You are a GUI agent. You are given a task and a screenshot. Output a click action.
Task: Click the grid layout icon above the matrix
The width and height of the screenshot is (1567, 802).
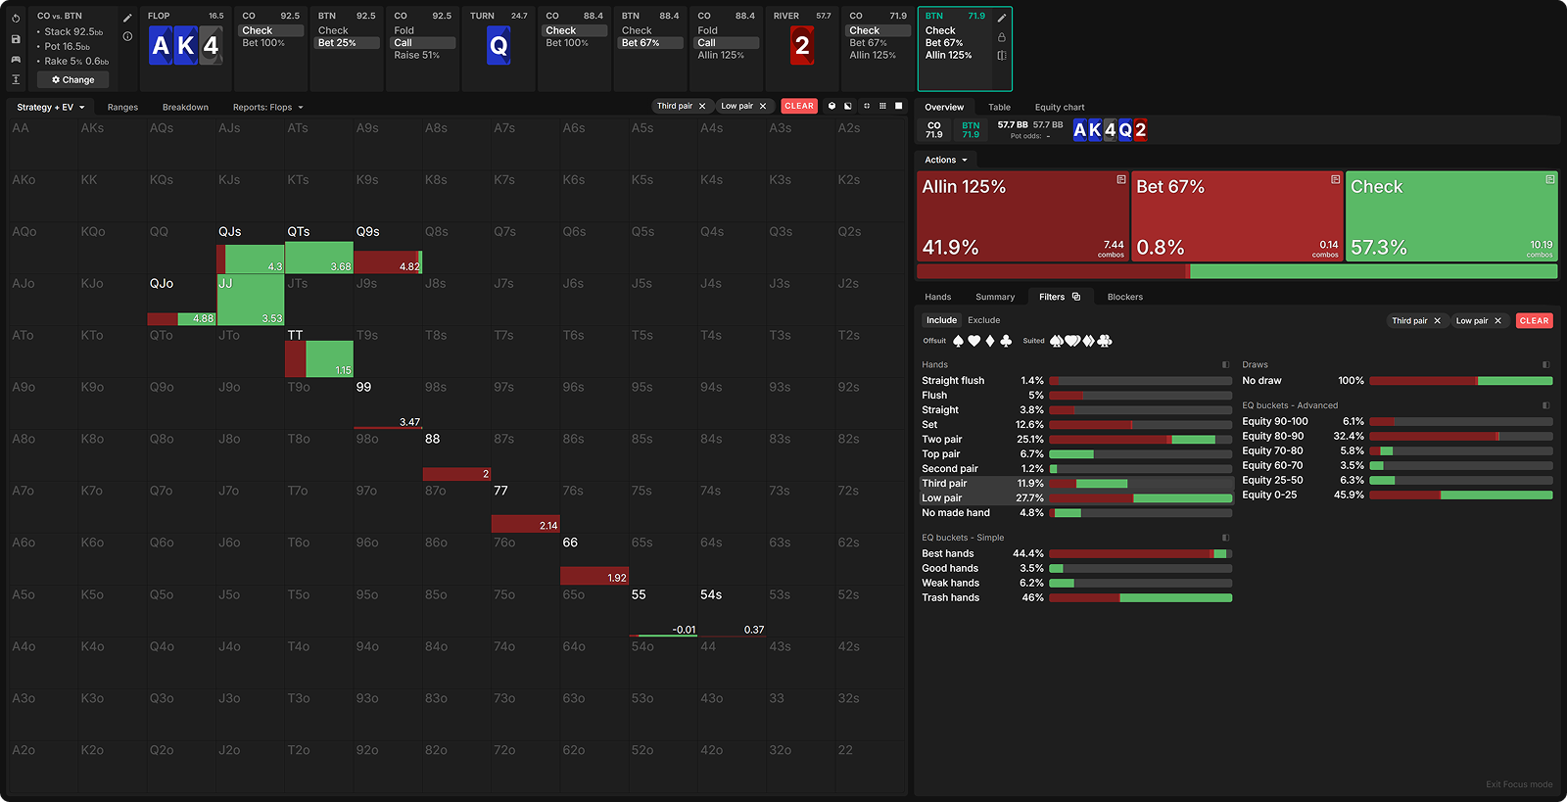tap(882, 106)
